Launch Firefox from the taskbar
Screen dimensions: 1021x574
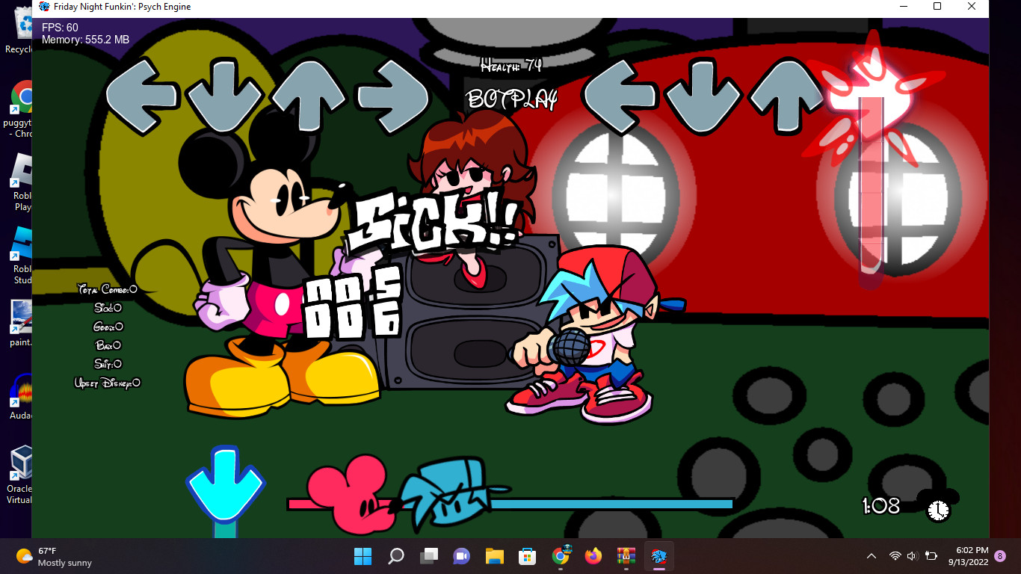point(593,556)
